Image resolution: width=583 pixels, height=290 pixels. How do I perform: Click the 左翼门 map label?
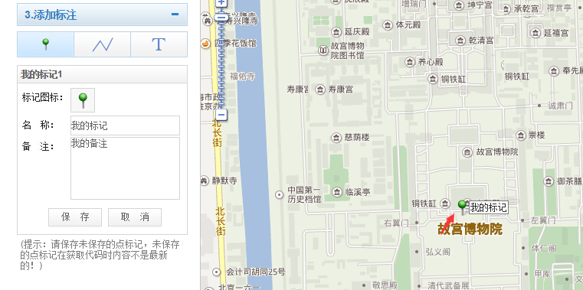click(543, 220)
